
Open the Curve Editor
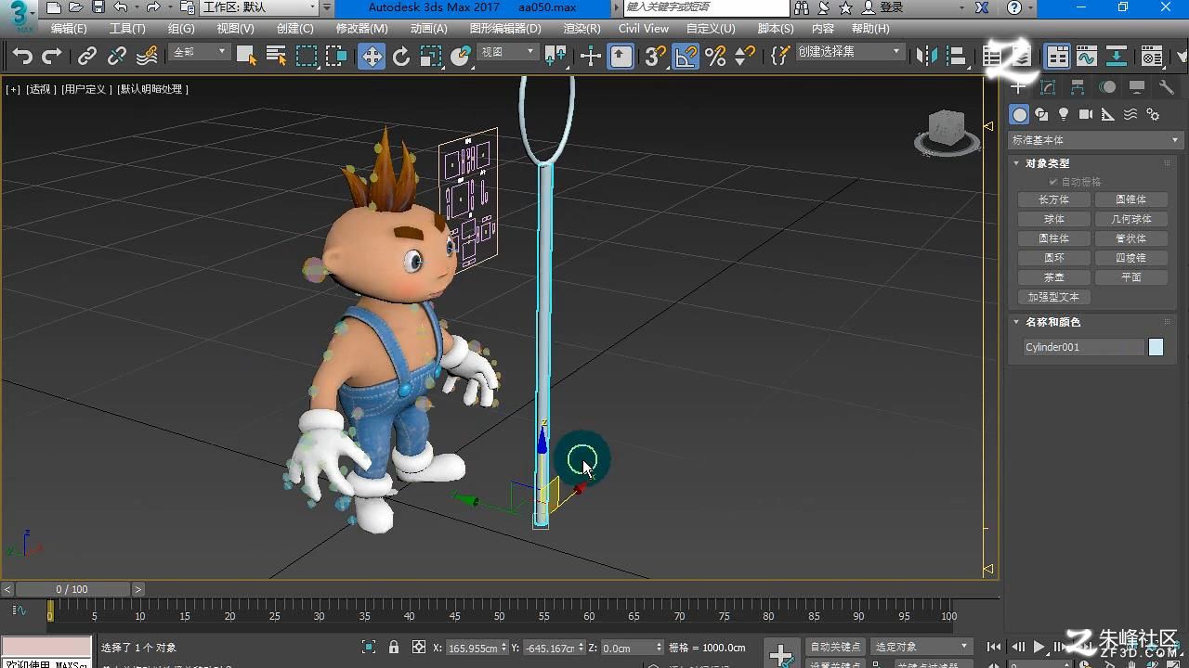pos(1087,57)
